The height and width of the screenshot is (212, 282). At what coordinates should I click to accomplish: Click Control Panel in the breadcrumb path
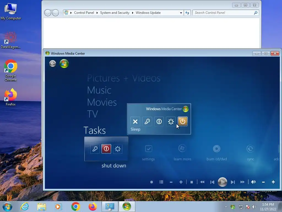click(x=84, y=13)
